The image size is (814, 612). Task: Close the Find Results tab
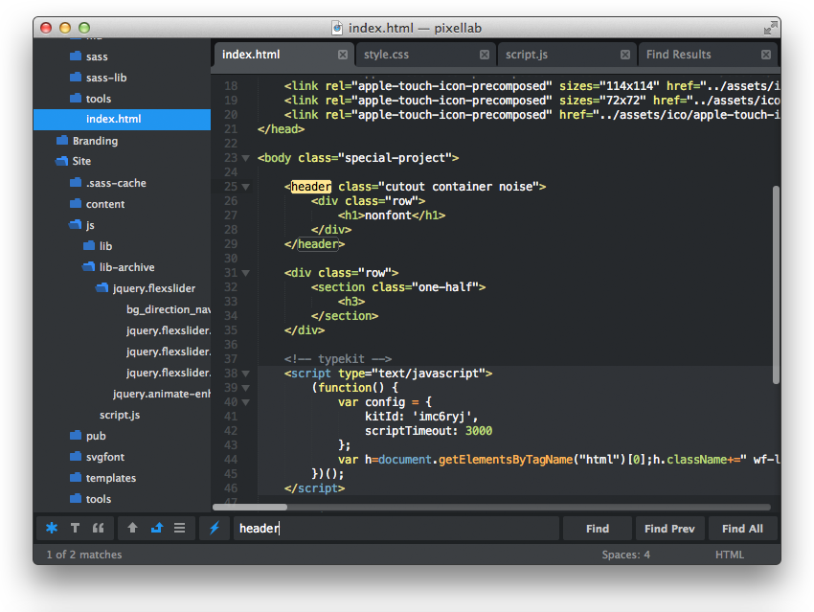[x=766, y=55]
